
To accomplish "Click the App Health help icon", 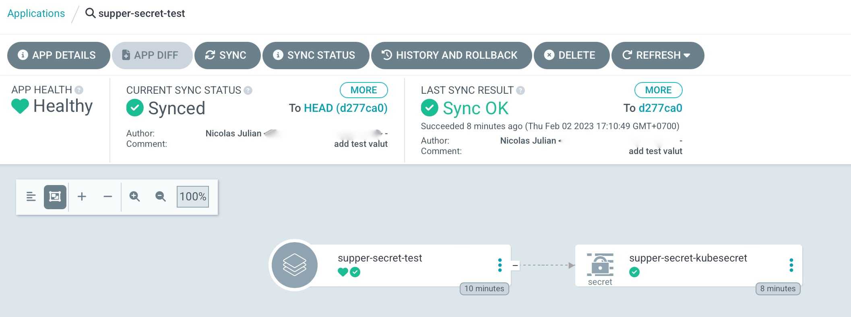I will coord(79,90).
